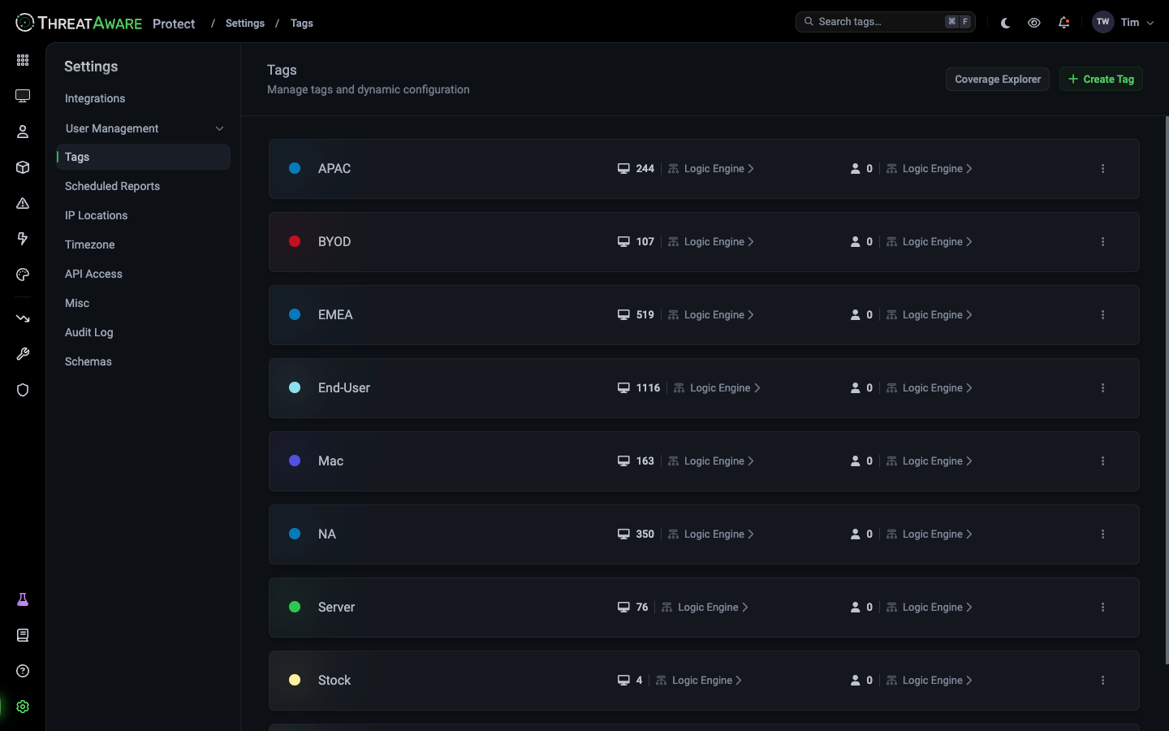Select Integrations in the Settings menu
1169x731 pixels.
click(95, 98)
